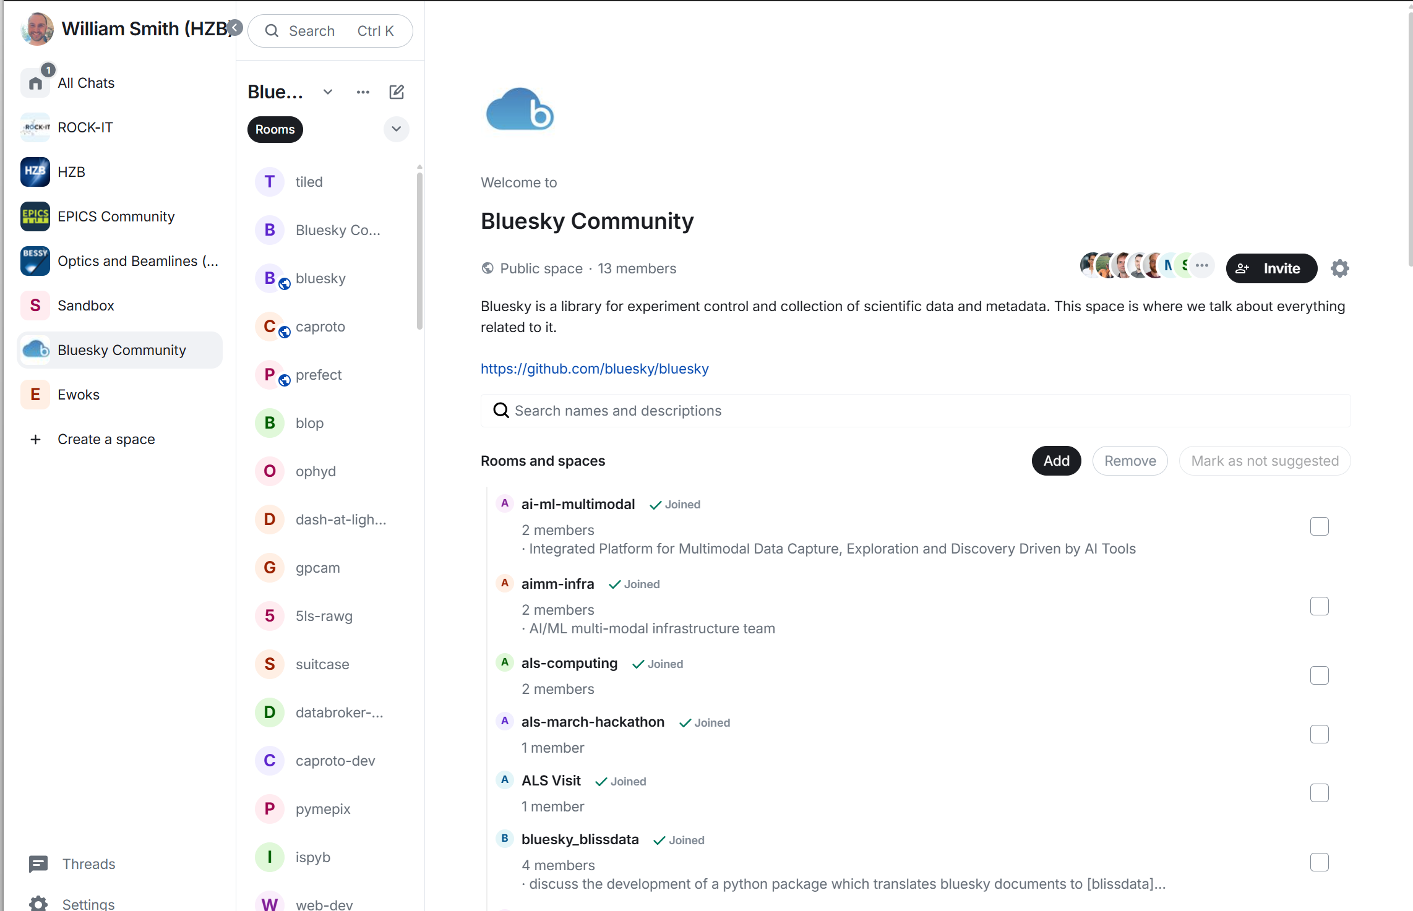Viewport: 1413px width, 911px height.
Task: Open the Ewoks space
Action: (x=121, y=395)
